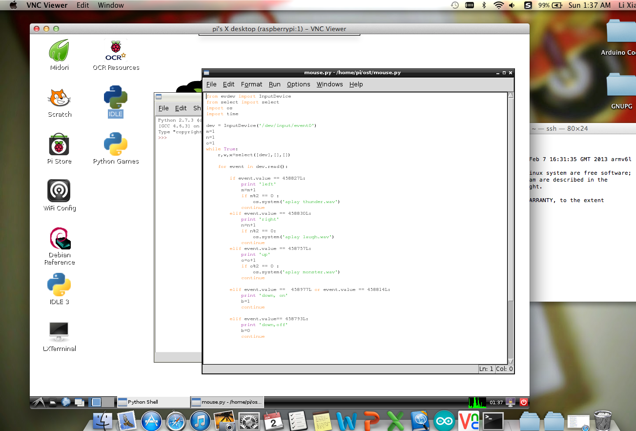Toggle the Mac Wi-Fi status menu
The height and width of the screenshot is (431, 636).
(498, 5)
